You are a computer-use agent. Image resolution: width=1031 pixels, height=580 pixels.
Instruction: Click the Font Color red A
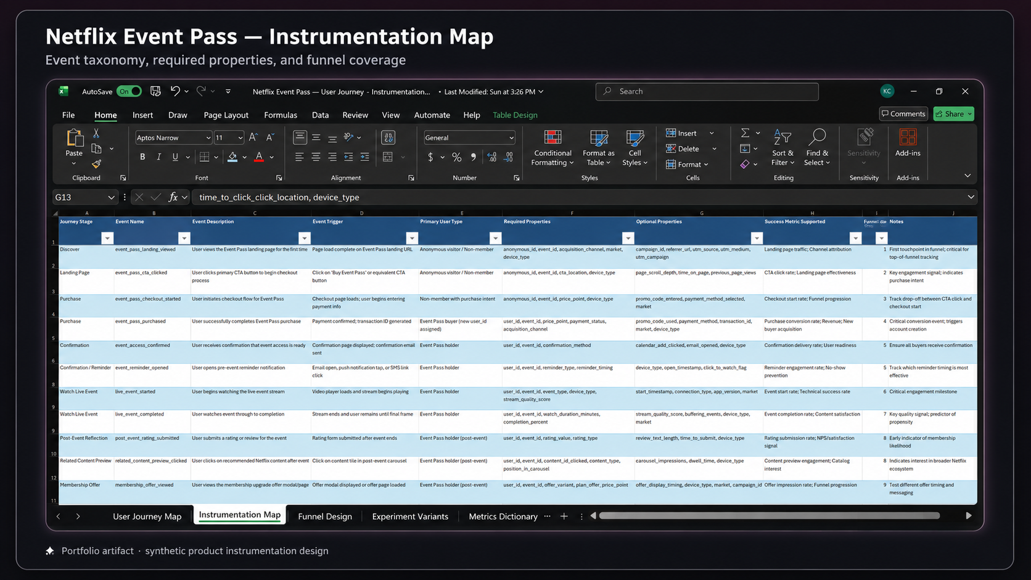(259, 157)
